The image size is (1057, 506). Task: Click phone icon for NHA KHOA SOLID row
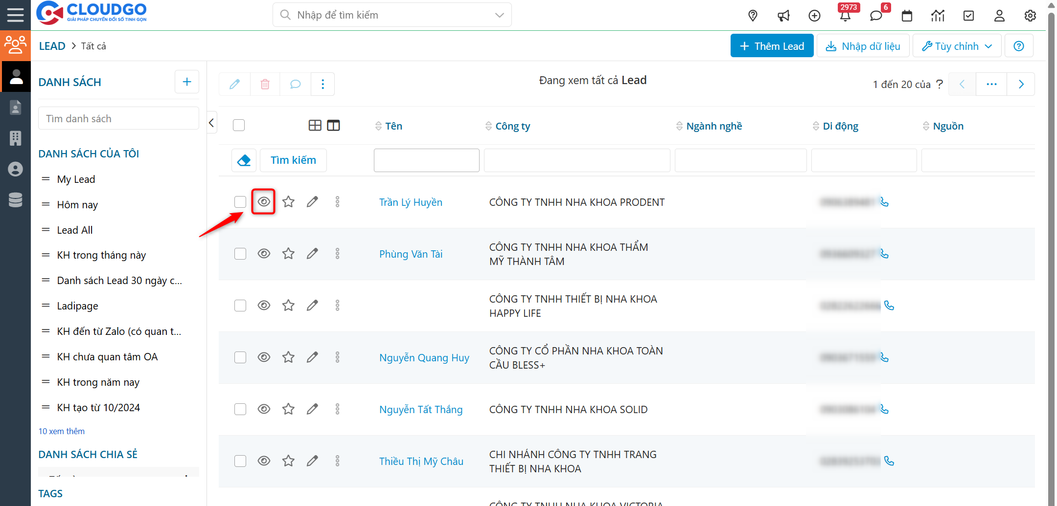pyautogui.click(x=884, y=409)
